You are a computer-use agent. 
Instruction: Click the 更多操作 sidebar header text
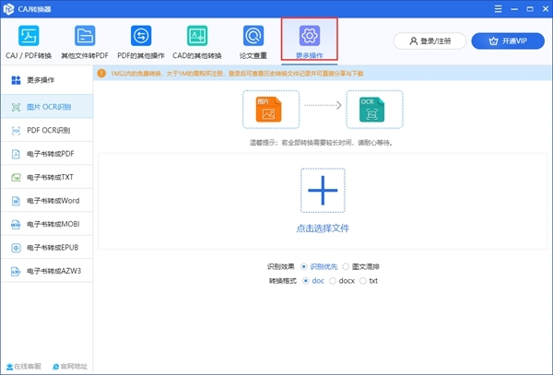[x=41, y=80]
